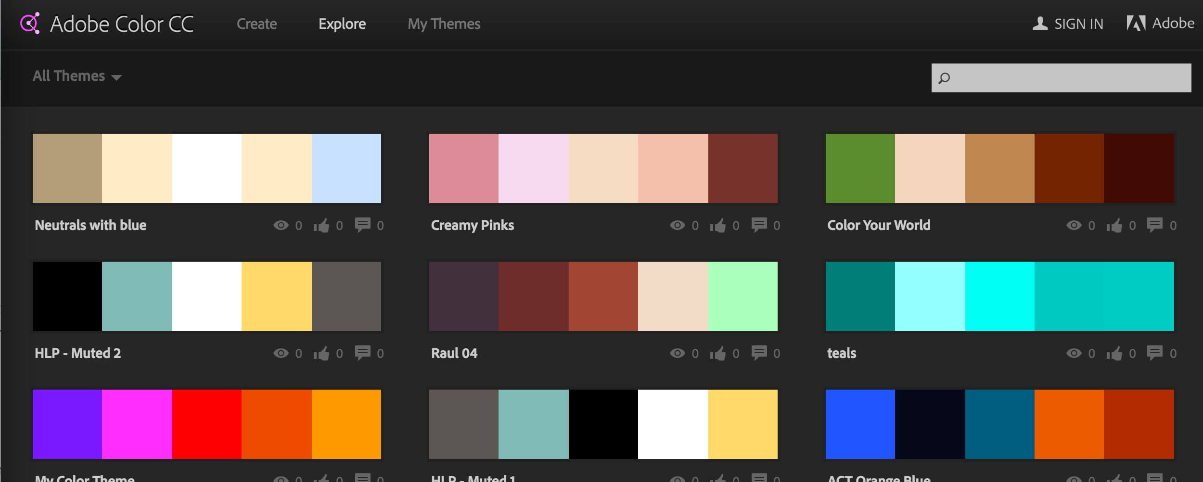Click the eye icon for Raul 04

[x=677, y=353]
